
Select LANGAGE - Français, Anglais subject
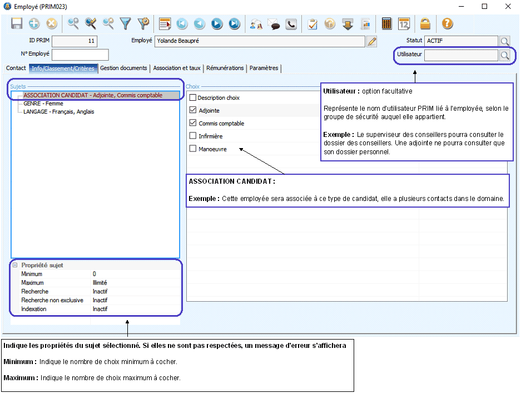coord(58,112)
